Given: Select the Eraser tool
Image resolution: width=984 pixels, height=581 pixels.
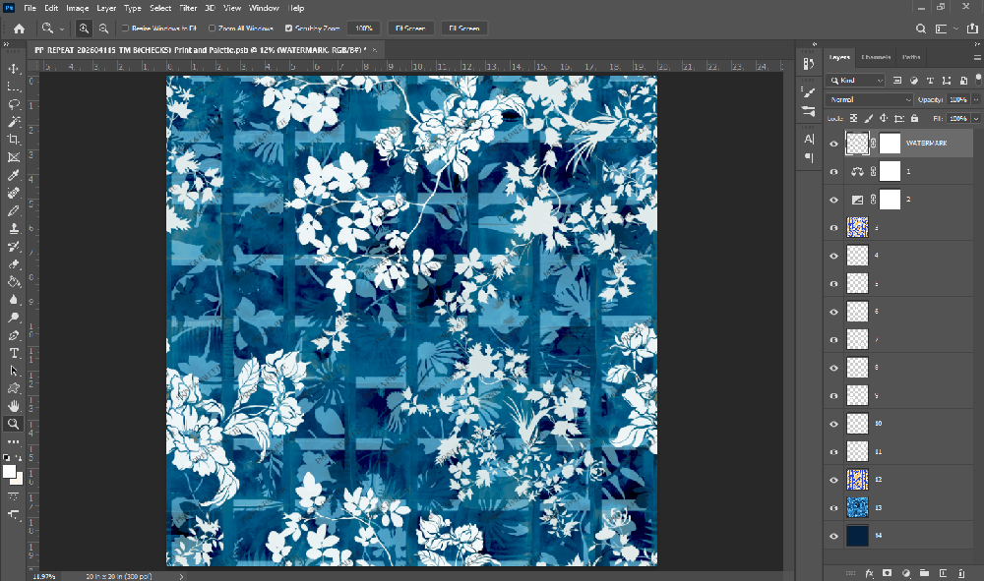Looking at the screenshot, I should [13, 263].
